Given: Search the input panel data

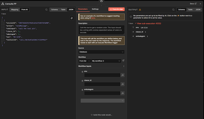Looking at the screenshot, I should click(x=46, y=9).
